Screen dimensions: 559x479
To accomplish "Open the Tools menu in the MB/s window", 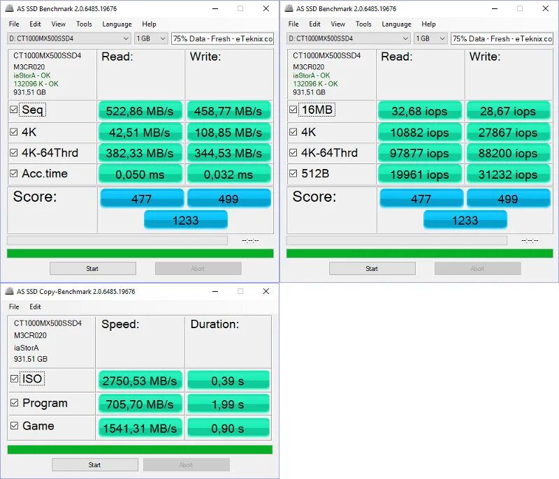I will click(x=84, y=24).
